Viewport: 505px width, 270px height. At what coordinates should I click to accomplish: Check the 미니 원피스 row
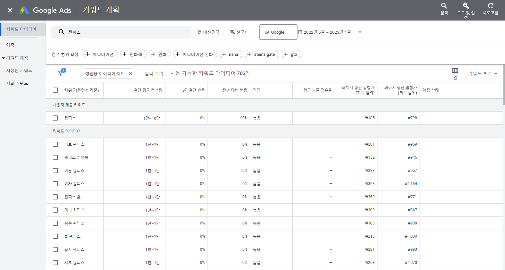(55, 210)
